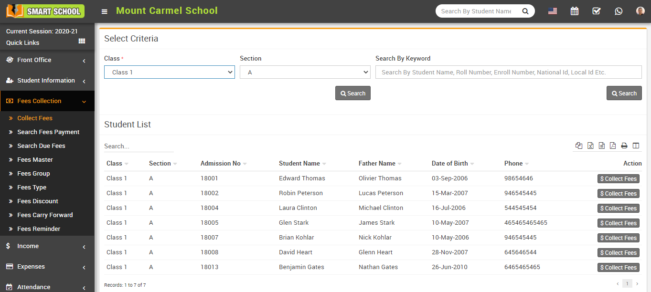Copy the student list data
This screenshot has height=292, width=651.
[x=579, y=146]
